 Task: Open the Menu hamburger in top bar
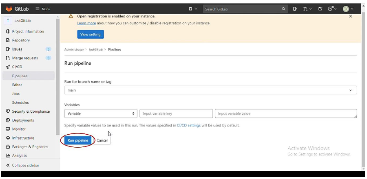coord(43,9)
